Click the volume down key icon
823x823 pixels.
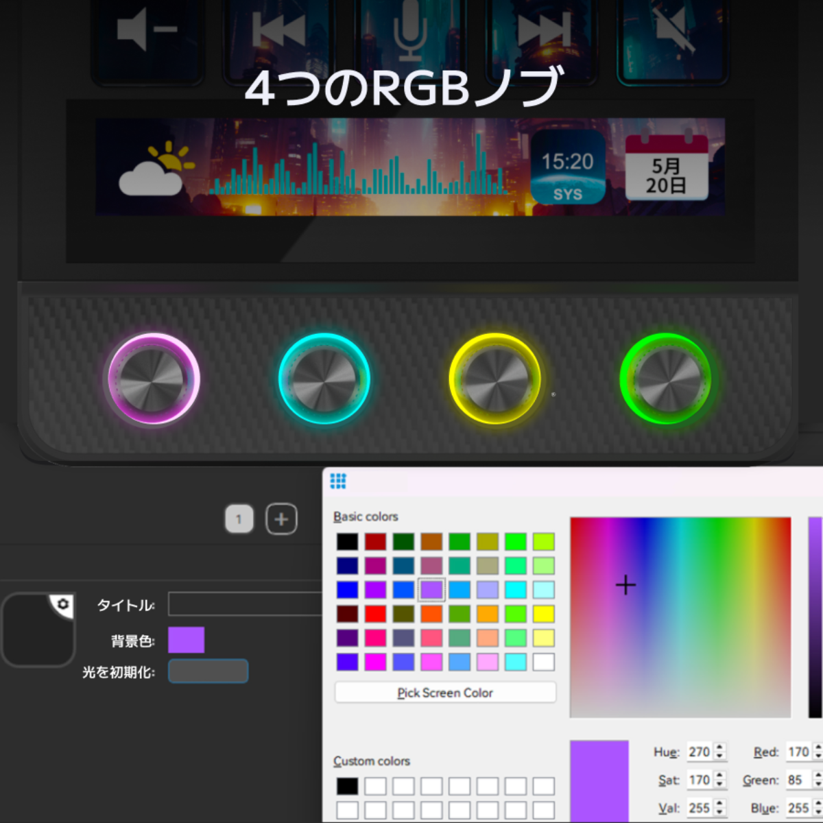tap(147, 31)
